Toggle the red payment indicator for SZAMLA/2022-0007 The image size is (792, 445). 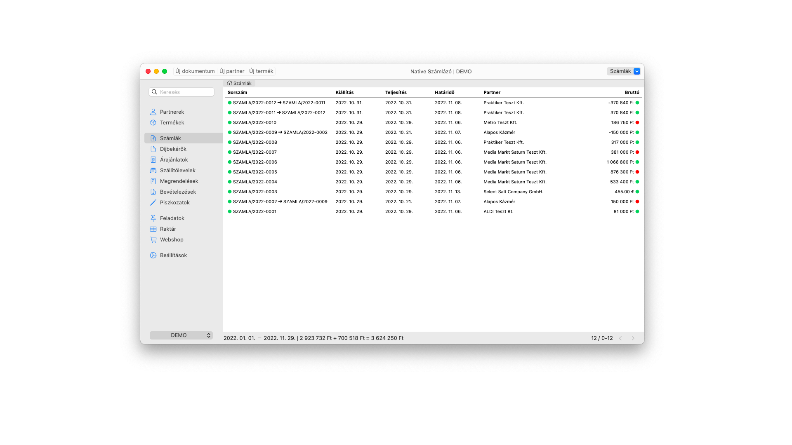[637, 152]
